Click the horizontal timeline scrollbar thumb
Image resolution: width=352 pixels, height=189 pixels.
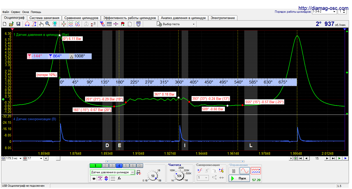pos(58,158)
